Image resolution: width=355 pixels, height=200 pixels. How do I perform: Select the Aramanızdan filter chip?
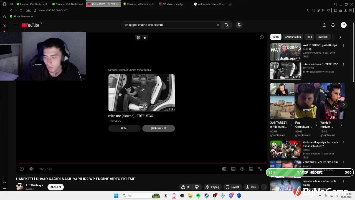coord(293,37)
